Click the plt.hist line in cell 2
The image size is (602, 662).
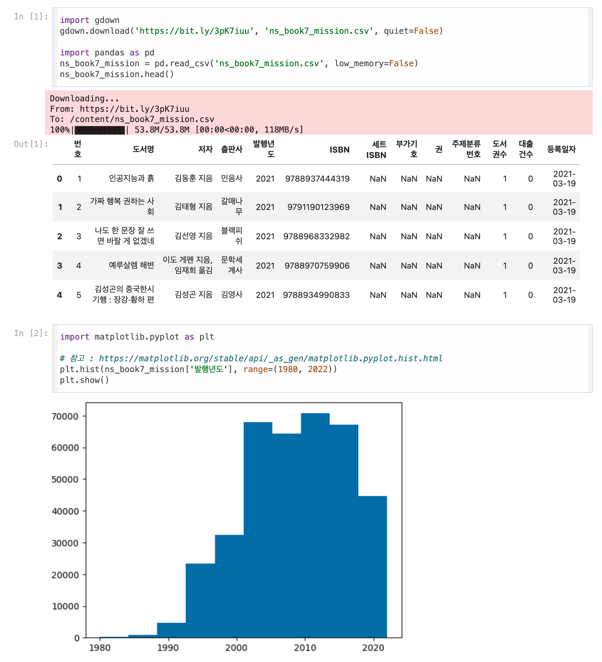(198, 370)
